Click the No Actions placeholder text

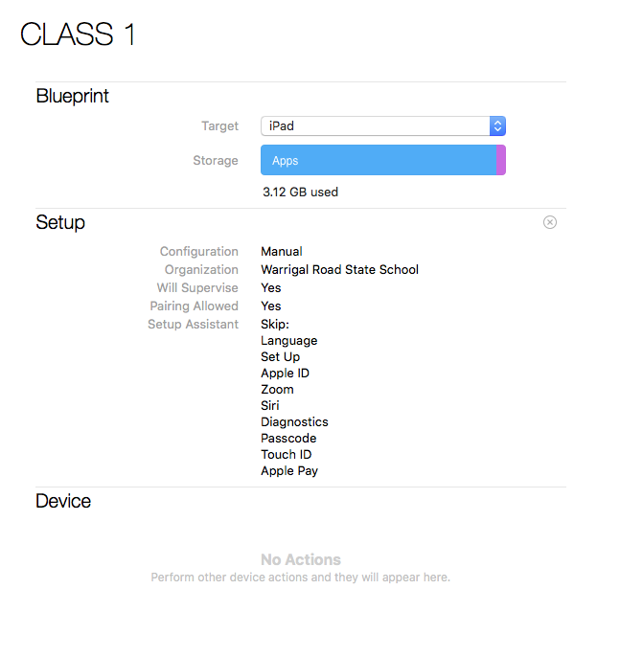click(301, 559)
